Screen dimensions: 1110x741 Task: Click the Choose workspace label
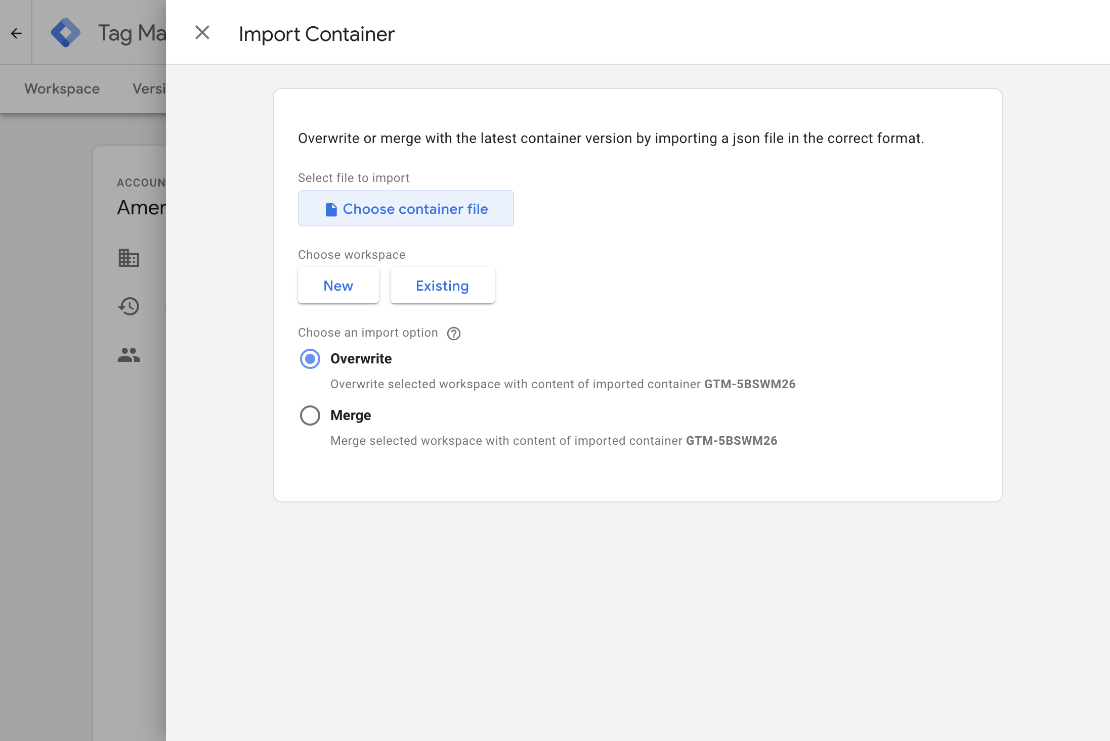point(352,255)
